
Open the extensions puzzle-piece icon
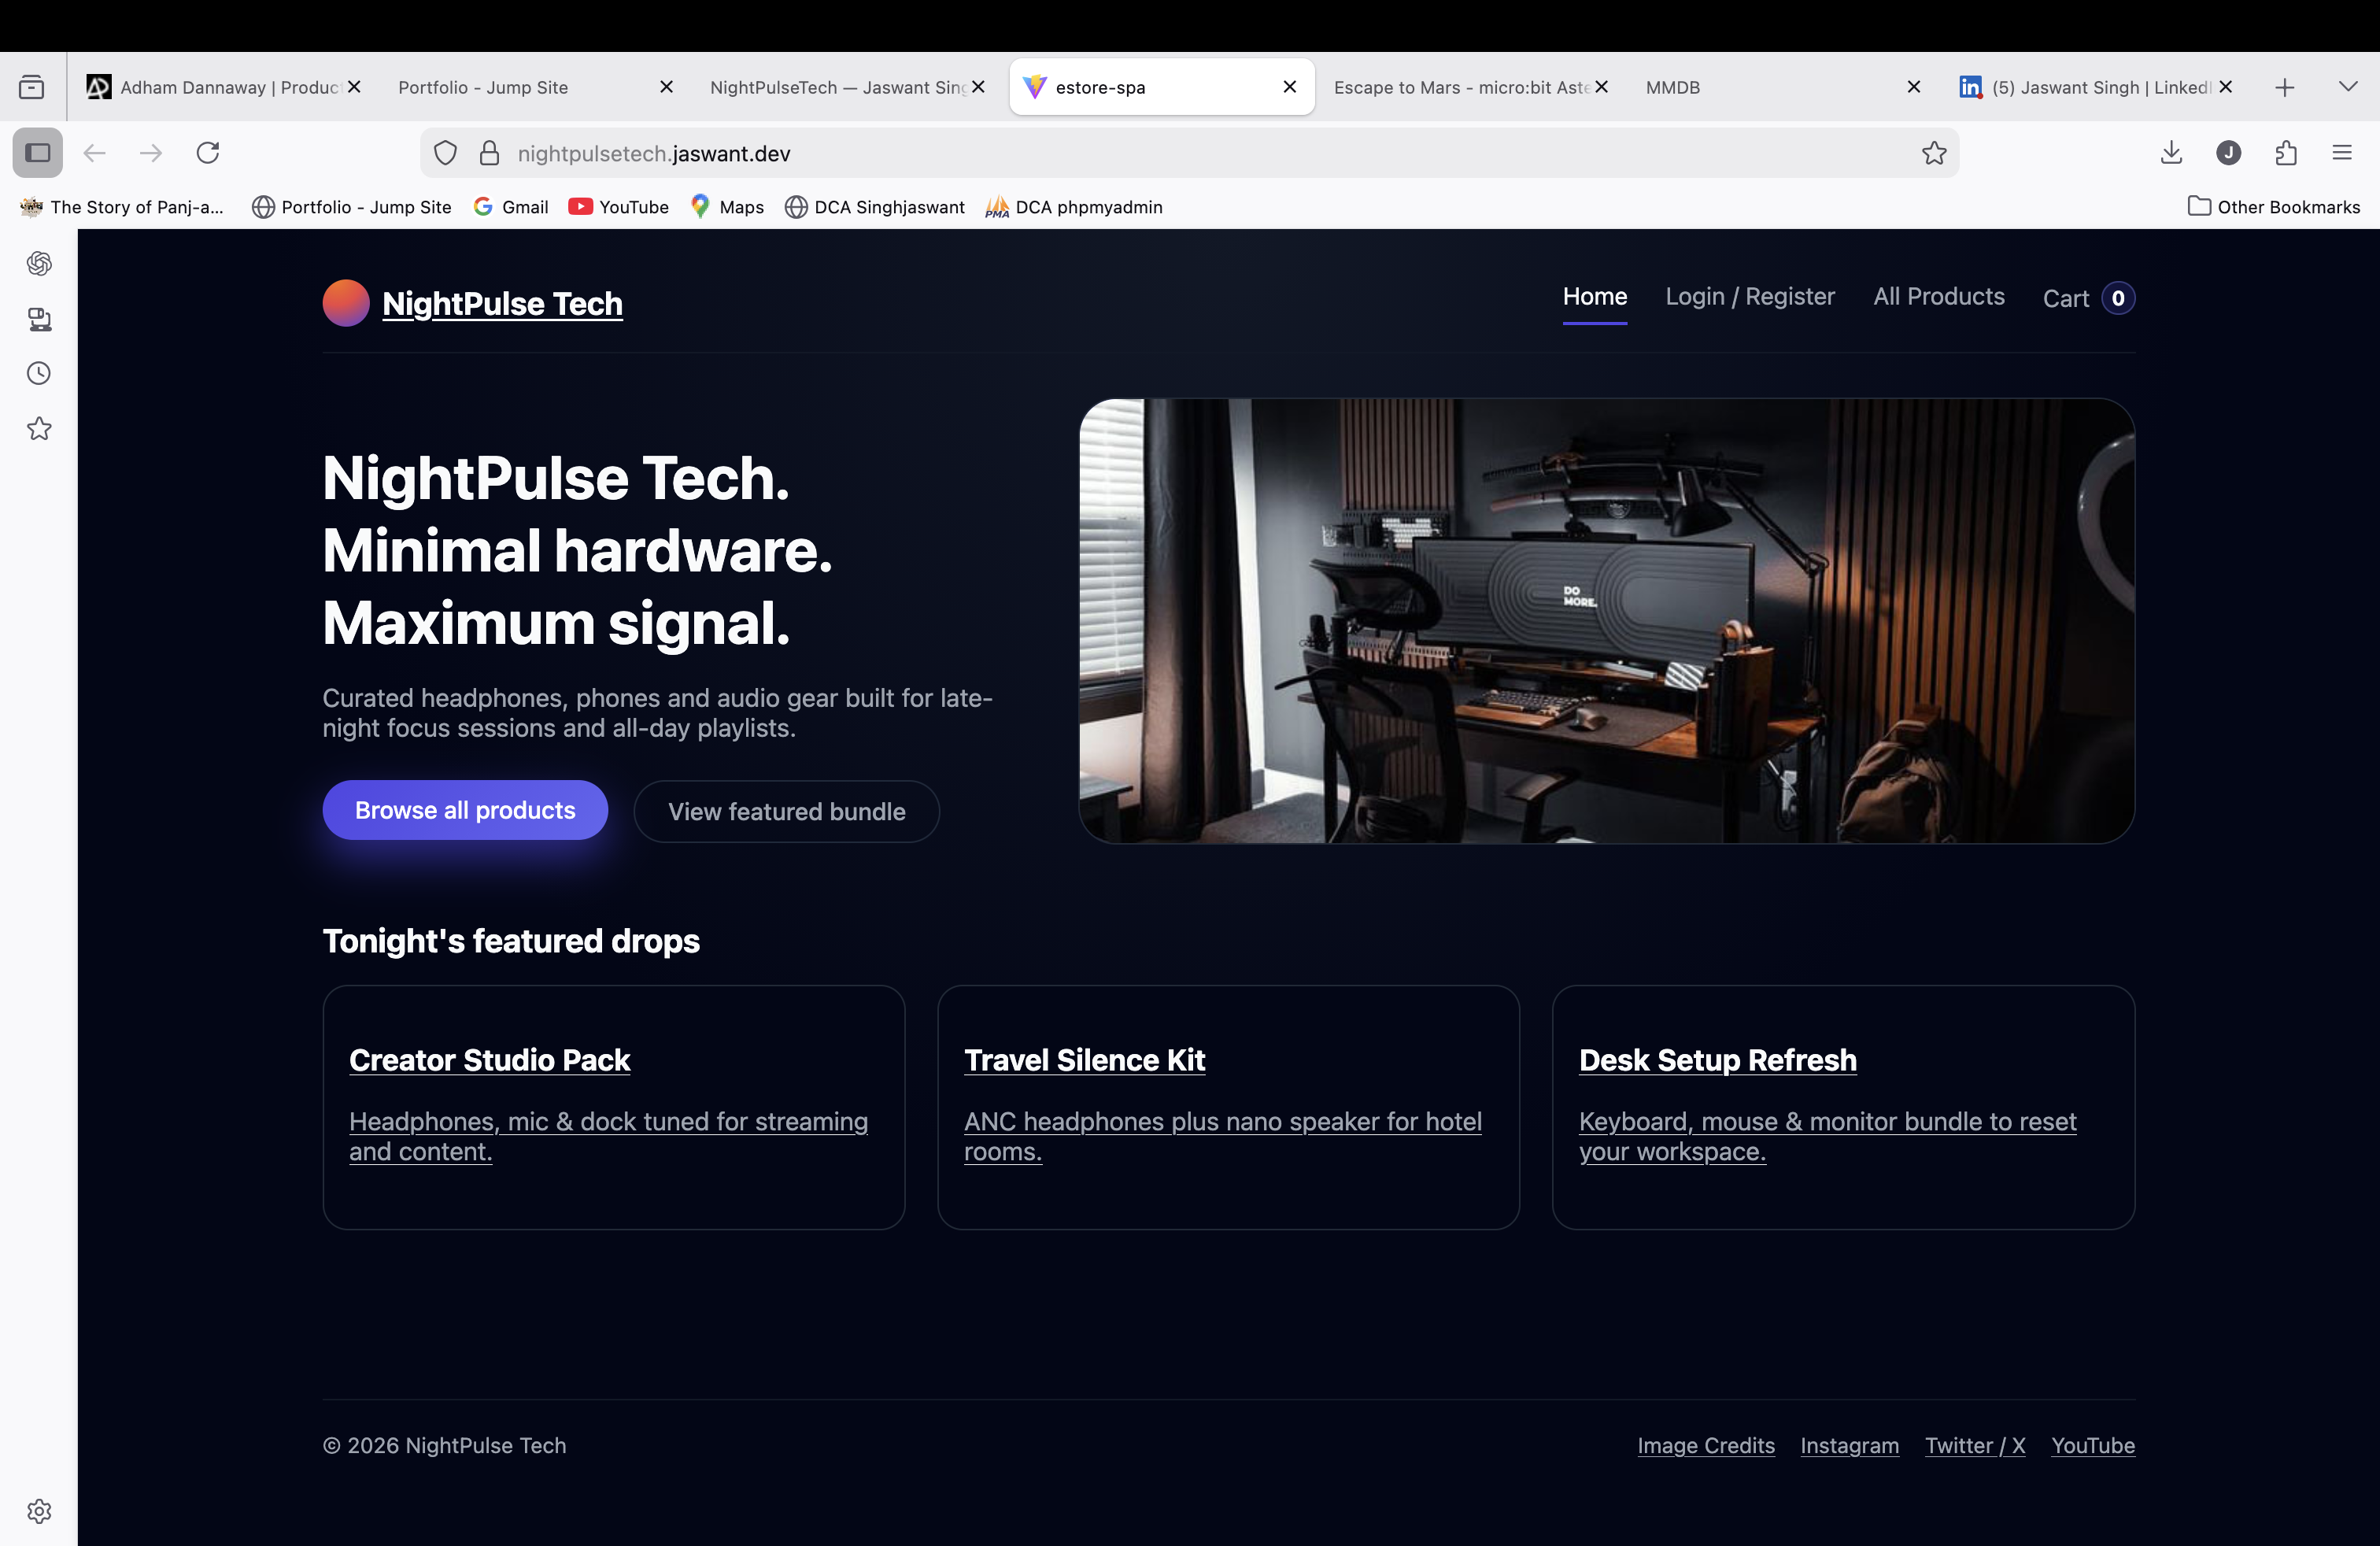click(x=2286, y=153)
